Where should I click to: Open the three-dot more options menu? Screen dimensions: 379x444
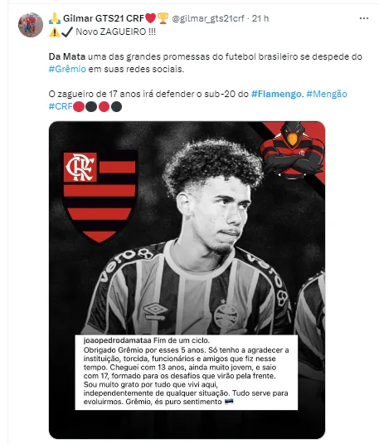[x=364, y=18]
